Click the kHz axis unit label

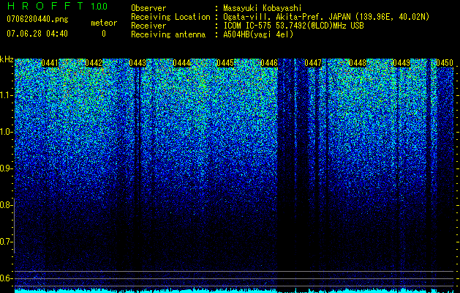pos(7,59)
